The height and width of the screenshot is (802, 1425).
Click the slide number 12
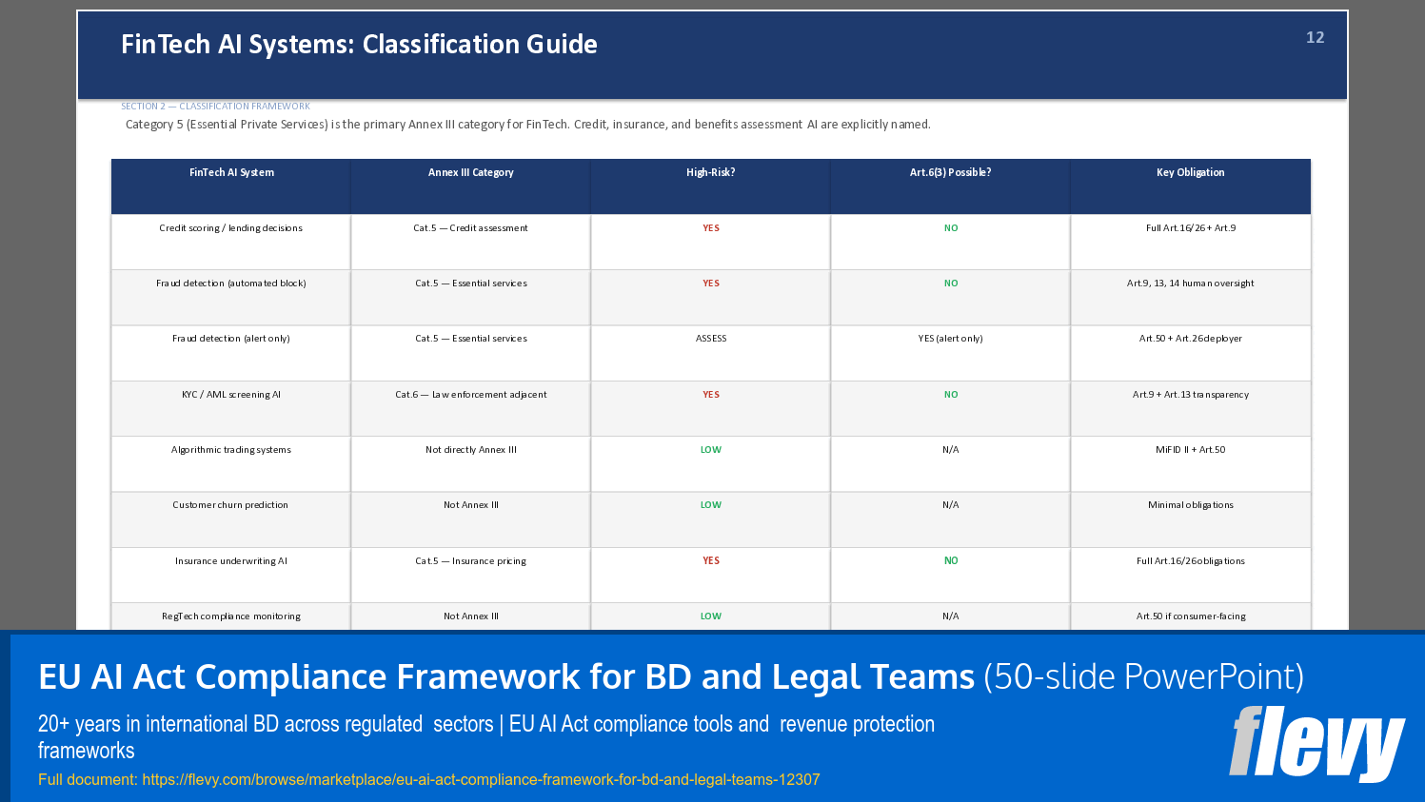coord(1315,37)
